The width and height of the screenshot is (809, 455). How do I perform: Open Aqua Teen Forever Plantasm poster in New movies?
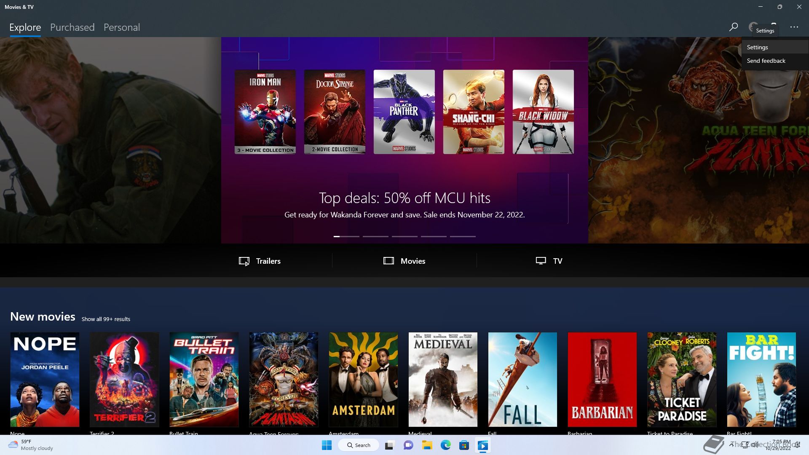pyautogui.click(x=284, y=380)
